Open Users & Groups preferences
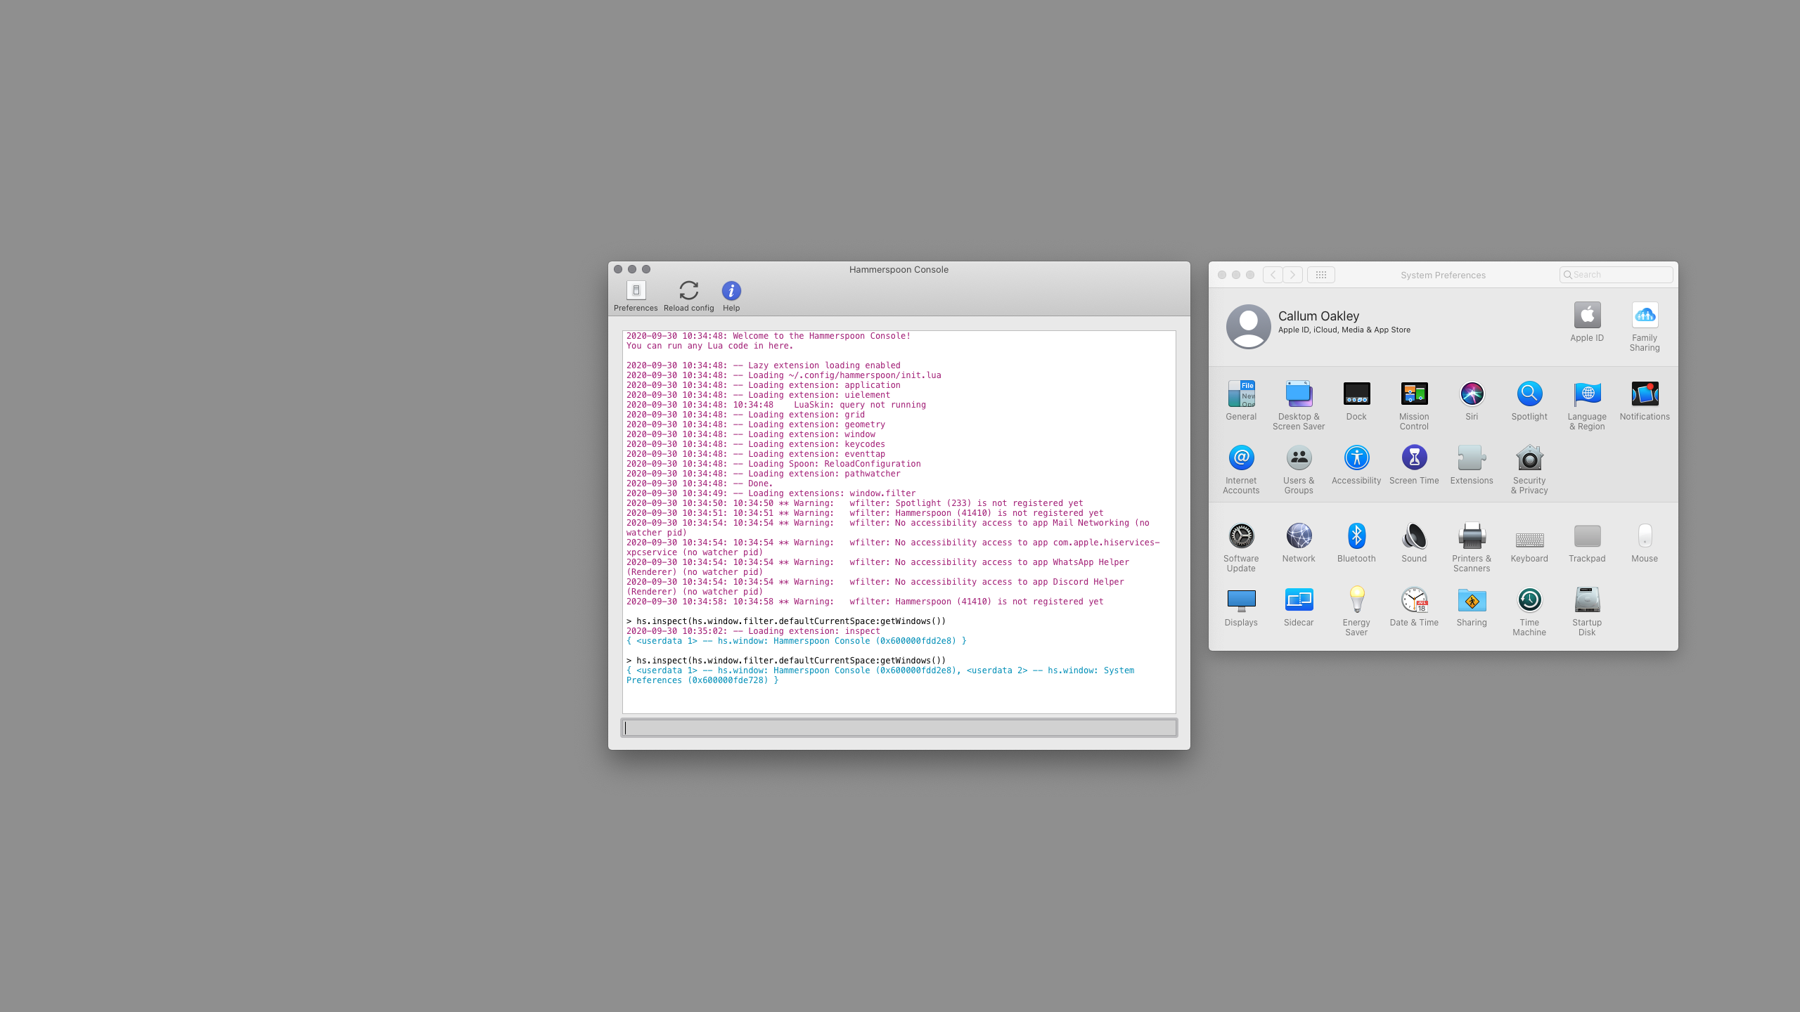The height and width of the screenshot is (1012, 1800). coord(1299,470)
